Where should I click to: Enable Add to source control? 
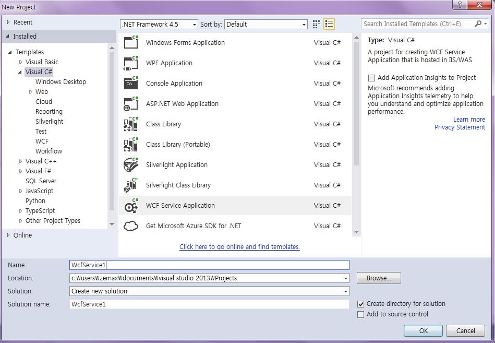coord(360,314)
